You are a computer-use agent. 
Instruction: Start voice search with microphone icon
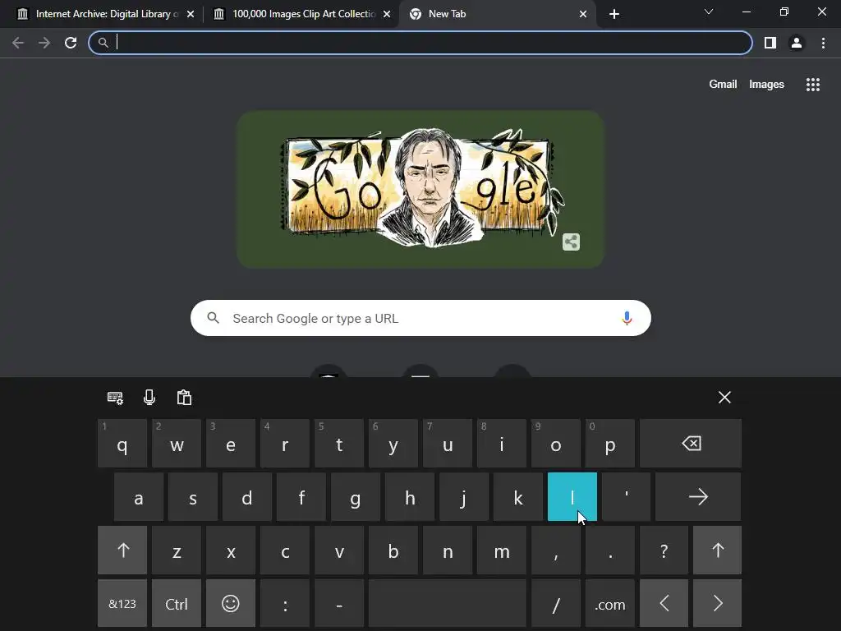click(x=627, y=318)
